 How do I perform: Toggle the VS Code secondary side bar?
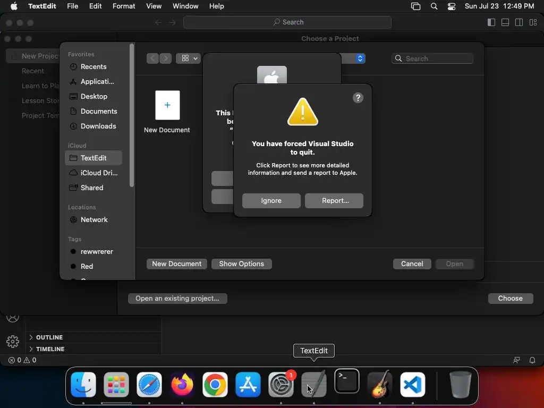coord(519,22)
